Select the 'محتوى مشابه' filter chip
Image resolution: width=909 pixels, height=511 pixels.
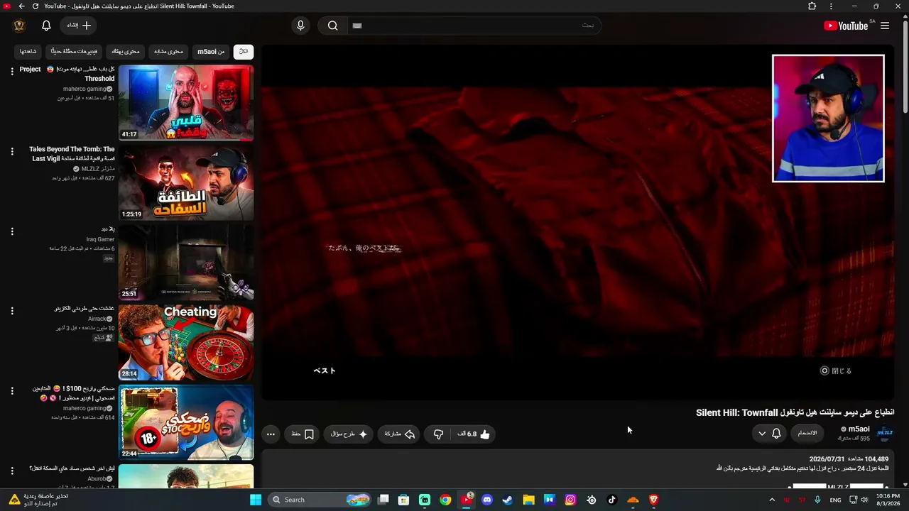169,51
